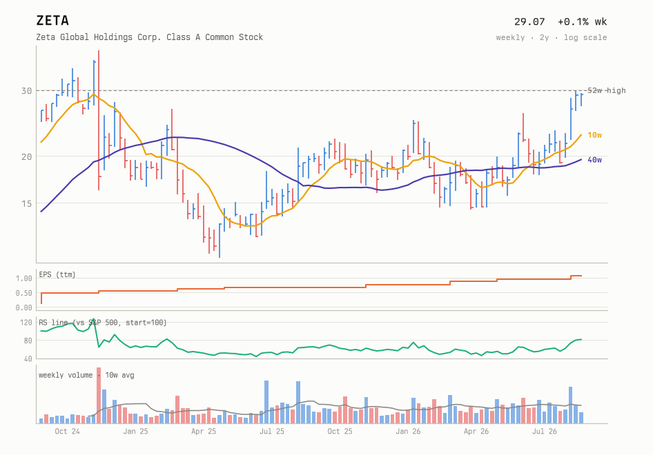Click the Apr 26 date axis label
The height and width of the screenshot is (455, 653).
click(x=476, y=432)
